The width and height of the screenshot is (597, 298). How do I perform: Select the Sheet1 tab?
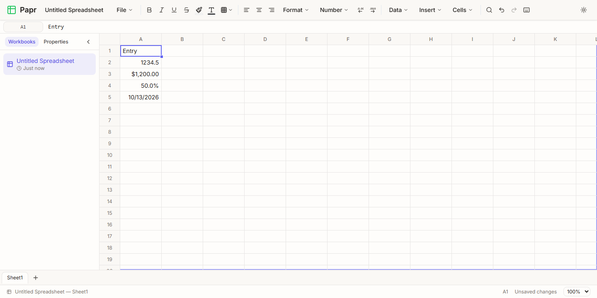tap(15, 278)
